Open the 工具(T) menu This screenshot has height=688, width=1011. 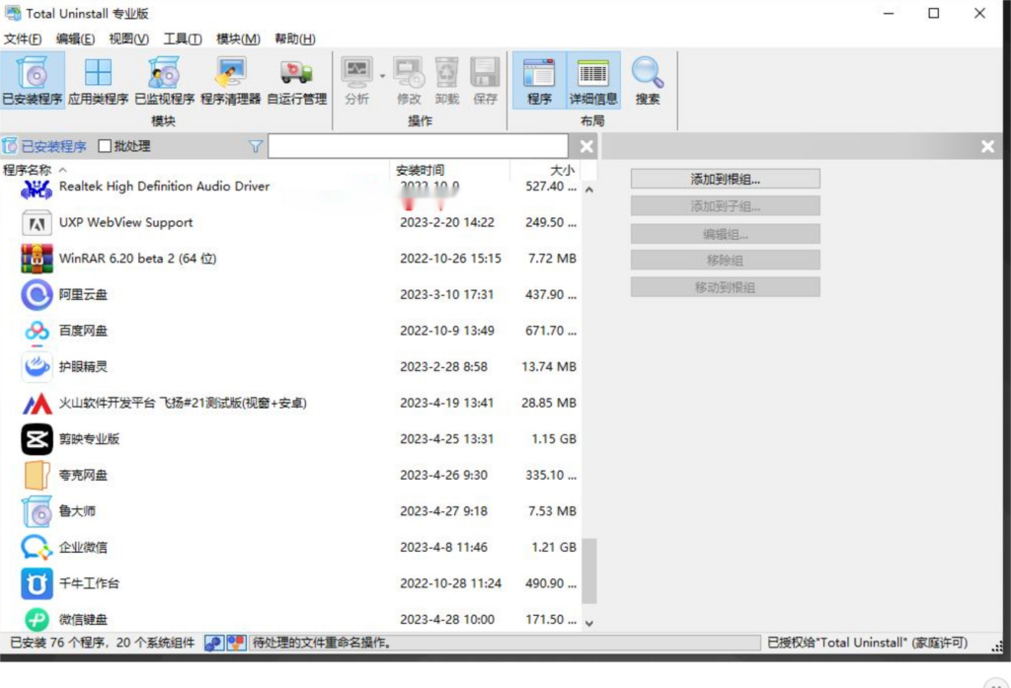click(183, 38)
